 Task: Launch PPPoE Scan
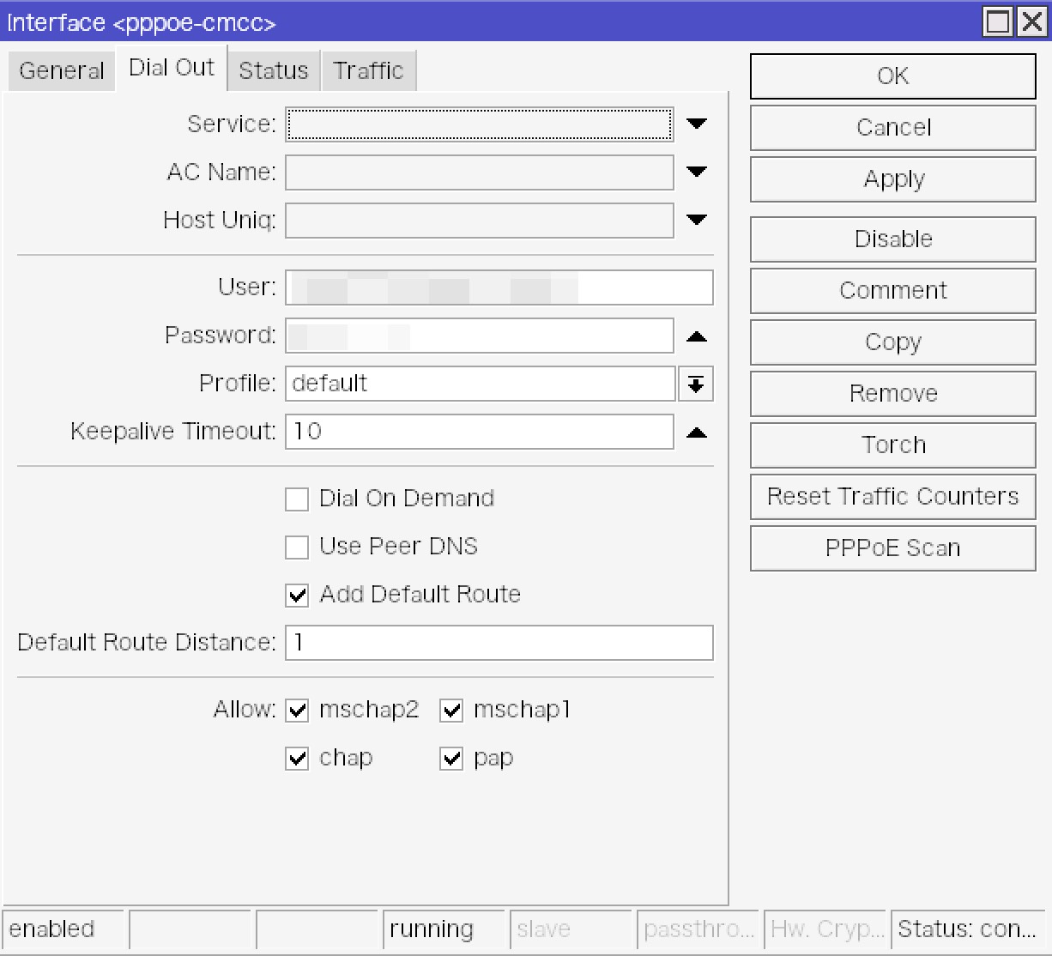tap(892, 548)
